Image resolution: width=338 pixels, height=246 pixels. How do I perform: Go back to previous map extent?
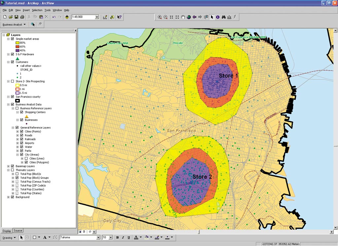(194, 17)
